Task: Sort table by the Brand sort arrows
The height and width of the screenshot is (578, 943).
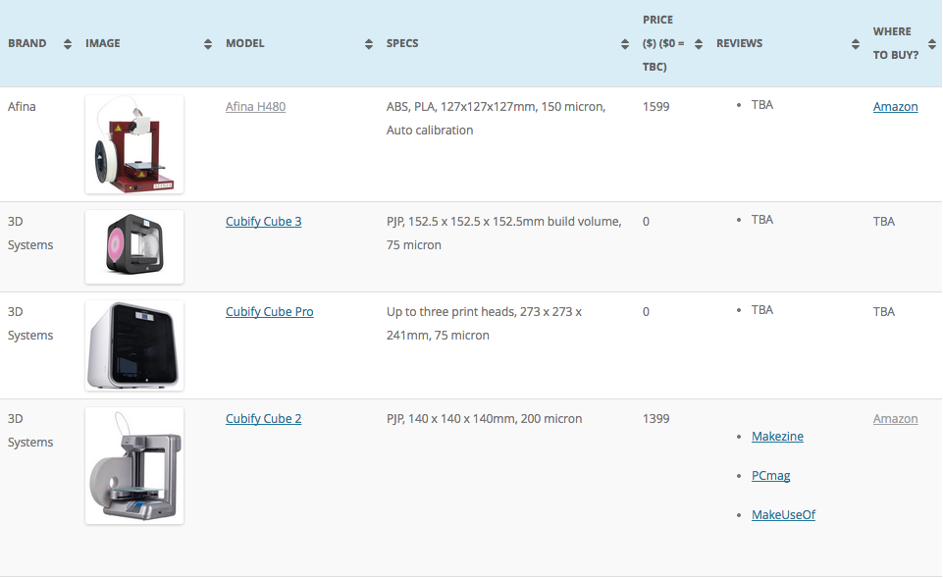Action: [68, 44]
